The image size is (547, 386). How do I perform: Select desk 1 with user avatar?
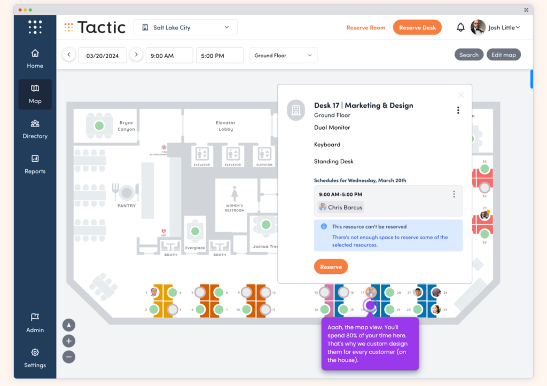click(x=154, y=292)
